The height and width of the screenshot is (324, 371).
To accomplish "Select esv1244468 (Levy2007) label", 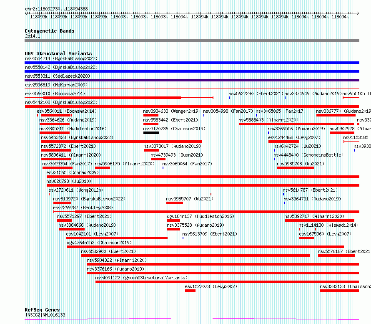I will click(294, 137).
